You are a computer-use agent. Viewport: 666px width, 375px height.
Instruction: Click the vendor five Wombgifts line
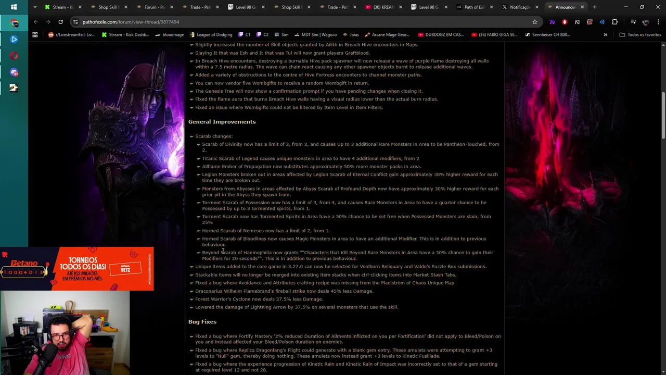point(282,83)
